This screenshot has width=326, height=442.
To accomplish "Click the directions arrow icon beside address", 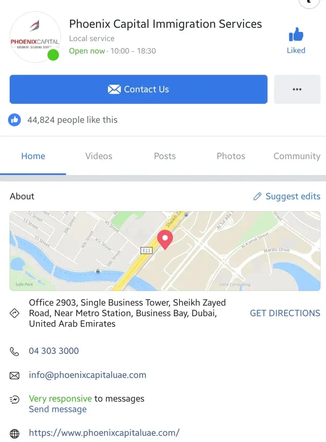I will pyautogui.click(x=15, y=313).
